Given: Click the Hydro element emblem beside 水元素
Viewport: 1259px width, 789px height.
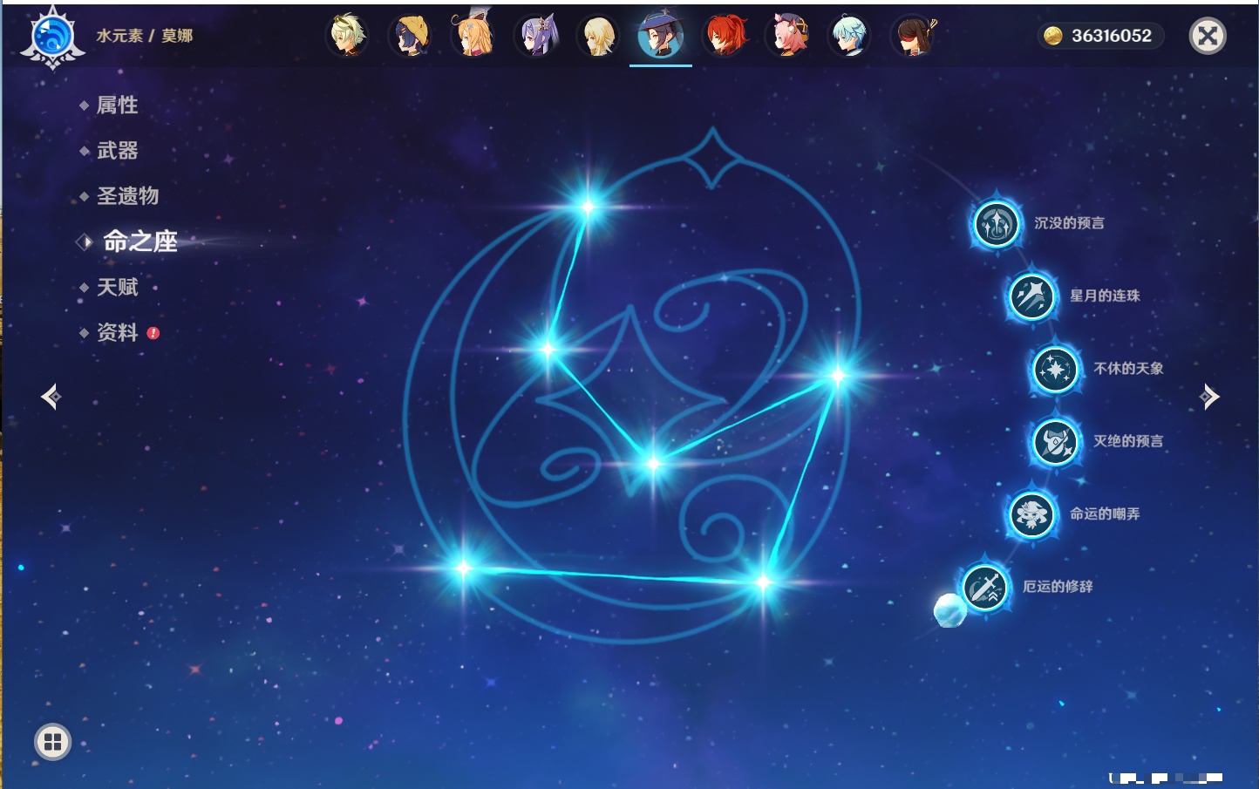Looking at the screenshot, I should 52,37.
